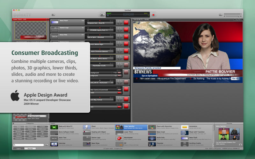Adjust the master volume slider
The height and width of the screenshot is (159, 255).
(233, 16)
